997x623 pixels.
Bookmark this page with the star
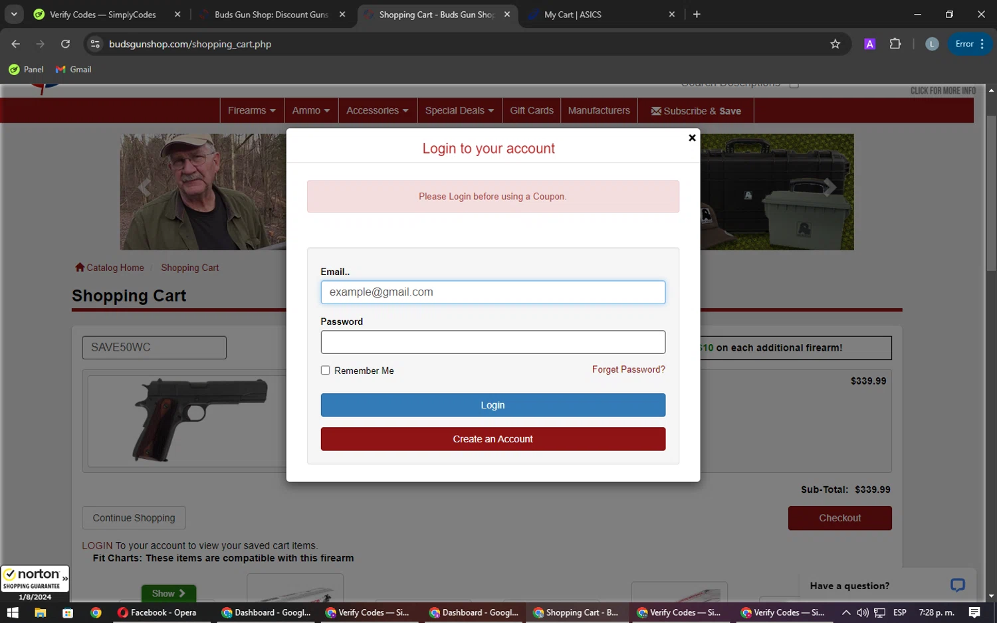pyautogui.click(x=835, y=44)
